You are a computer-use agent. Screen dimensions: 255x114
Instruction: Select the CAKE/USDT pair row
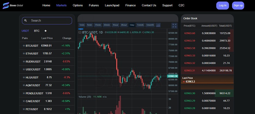(x=47, y=101)
